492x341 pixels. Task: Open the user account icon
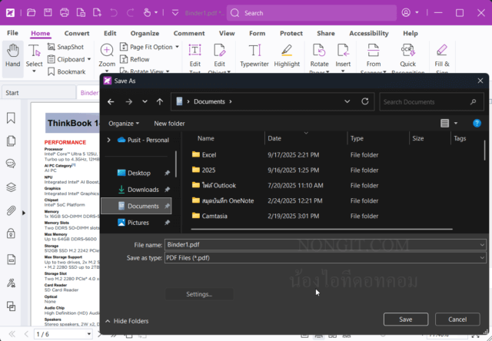tap(406, 12)
